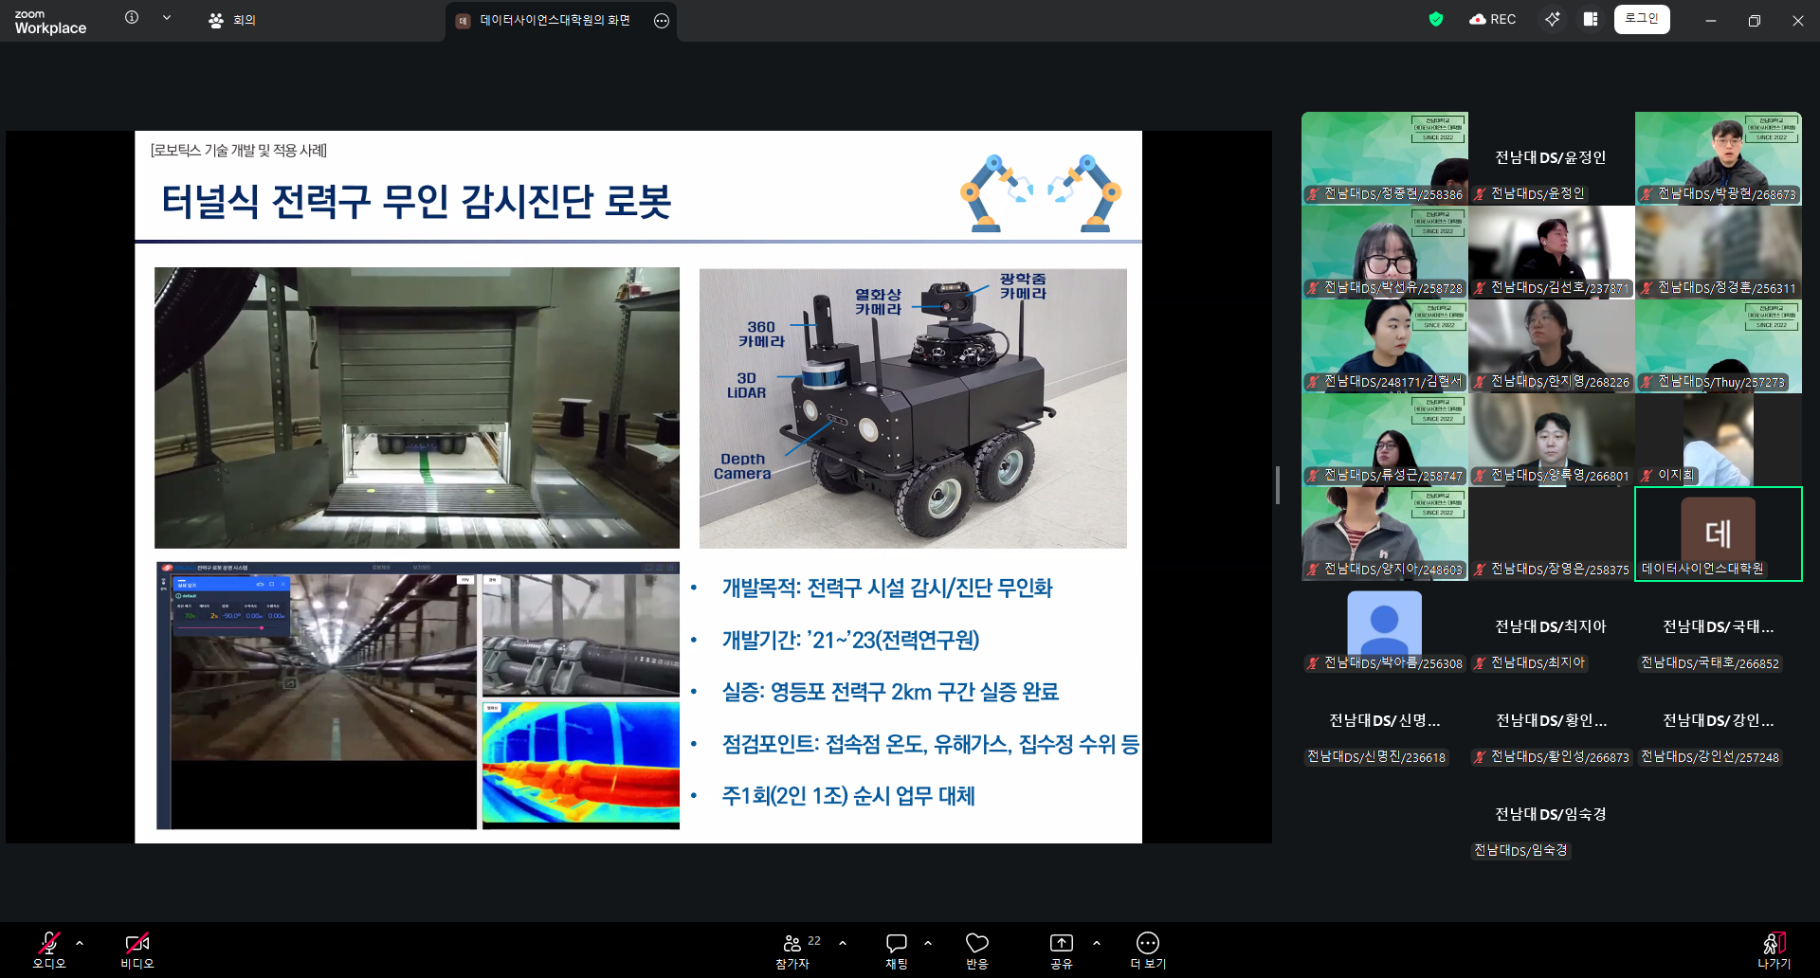
Task: Change the view layout icon
Action: click(x=1591, y=19)
